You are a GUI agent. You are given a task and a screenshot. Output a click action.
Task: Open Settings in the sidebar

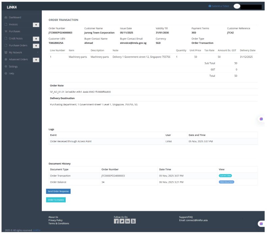[13, 67]
